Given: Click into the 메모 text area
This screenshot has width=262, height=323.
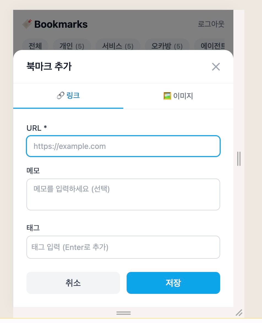Looking at the screenshot, I should coord(123,194).
